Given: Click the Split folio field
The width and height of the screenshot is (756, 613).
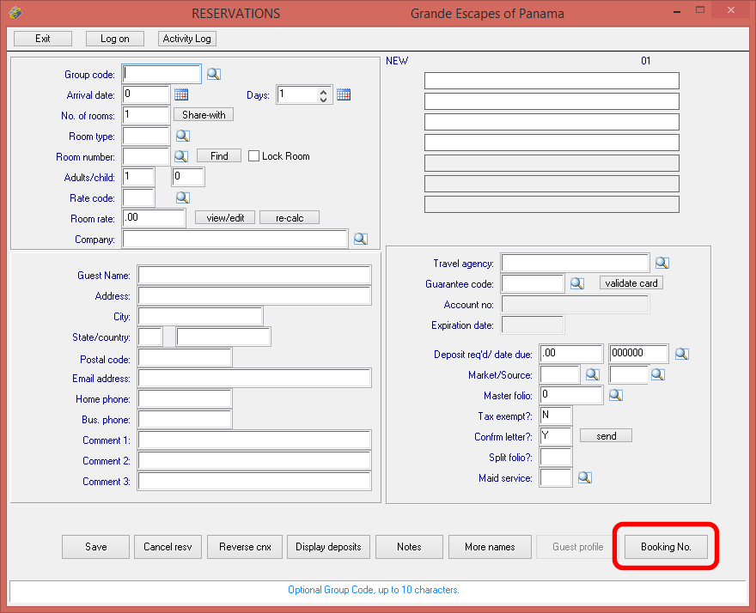Looking at the screenshot, I should coord(556,457).
